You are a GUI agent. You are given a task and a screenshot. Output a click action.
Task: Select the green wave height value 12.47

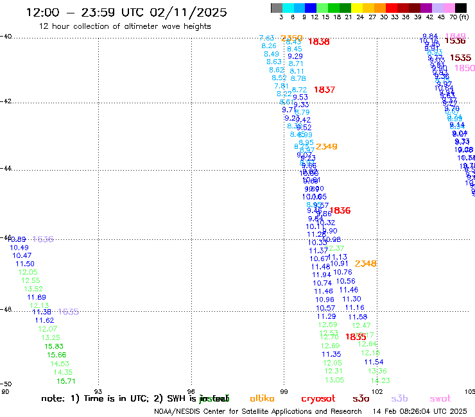pyautogui.click(x=361, y=325)
